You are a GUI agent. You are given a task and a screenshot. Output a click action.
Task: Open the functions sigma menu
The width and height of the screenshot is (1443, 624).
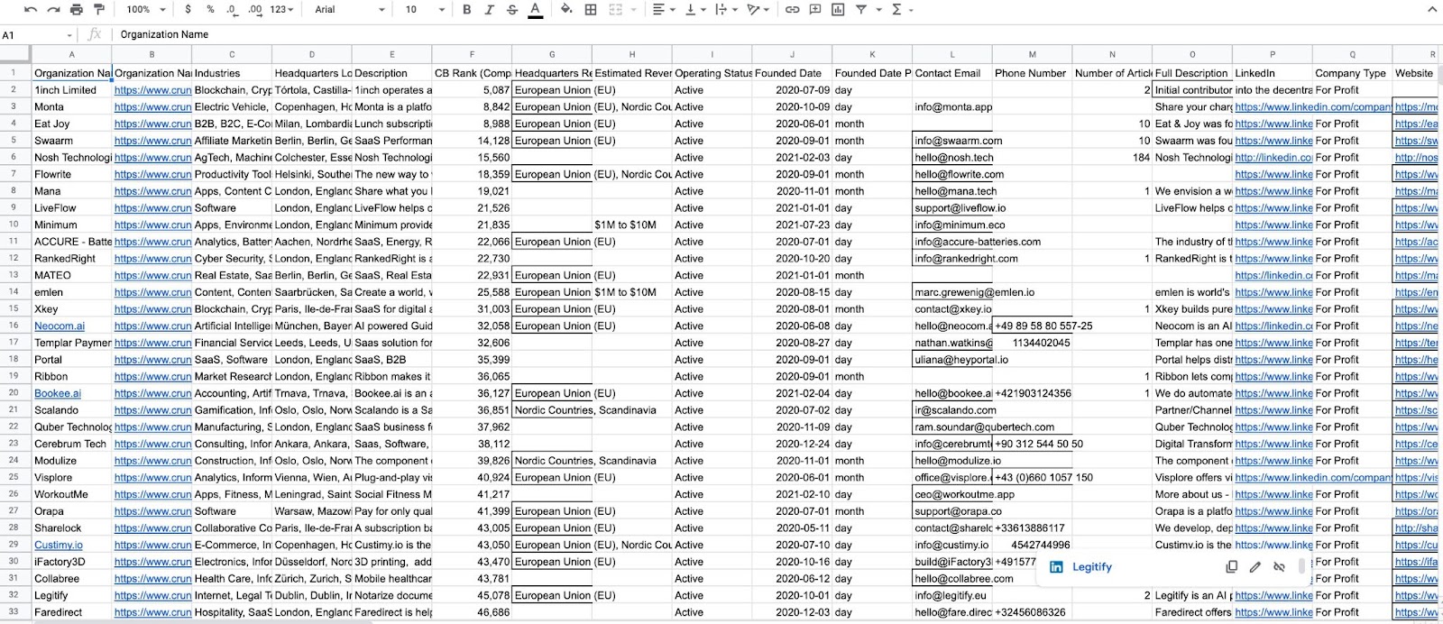point(896,9)
